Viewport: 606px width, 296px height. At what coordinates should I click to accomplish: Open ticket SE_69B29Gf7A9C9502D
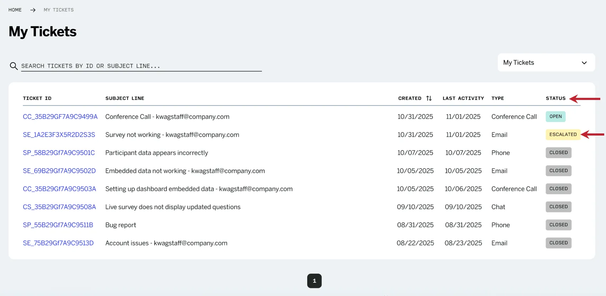coord(59,171)
